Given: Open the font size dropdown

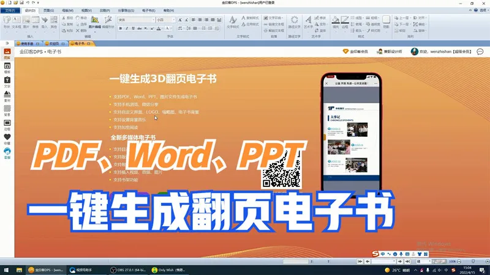Looking at the screenshot, I should click(x=173, y=20).
